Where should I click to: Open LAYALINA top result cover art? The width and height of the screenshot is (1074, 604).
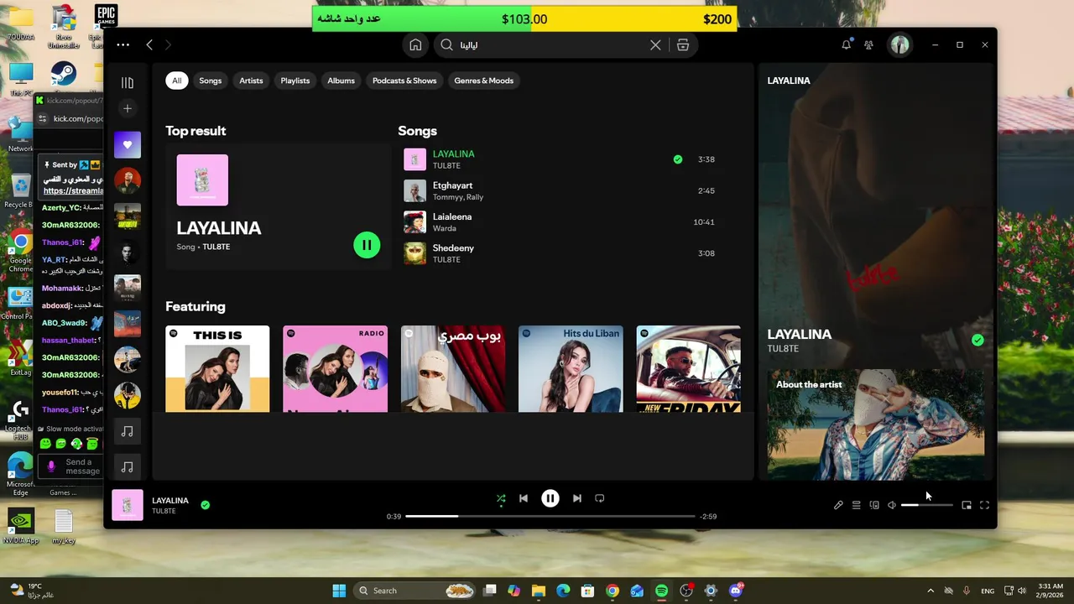click(x=202, y=180)
